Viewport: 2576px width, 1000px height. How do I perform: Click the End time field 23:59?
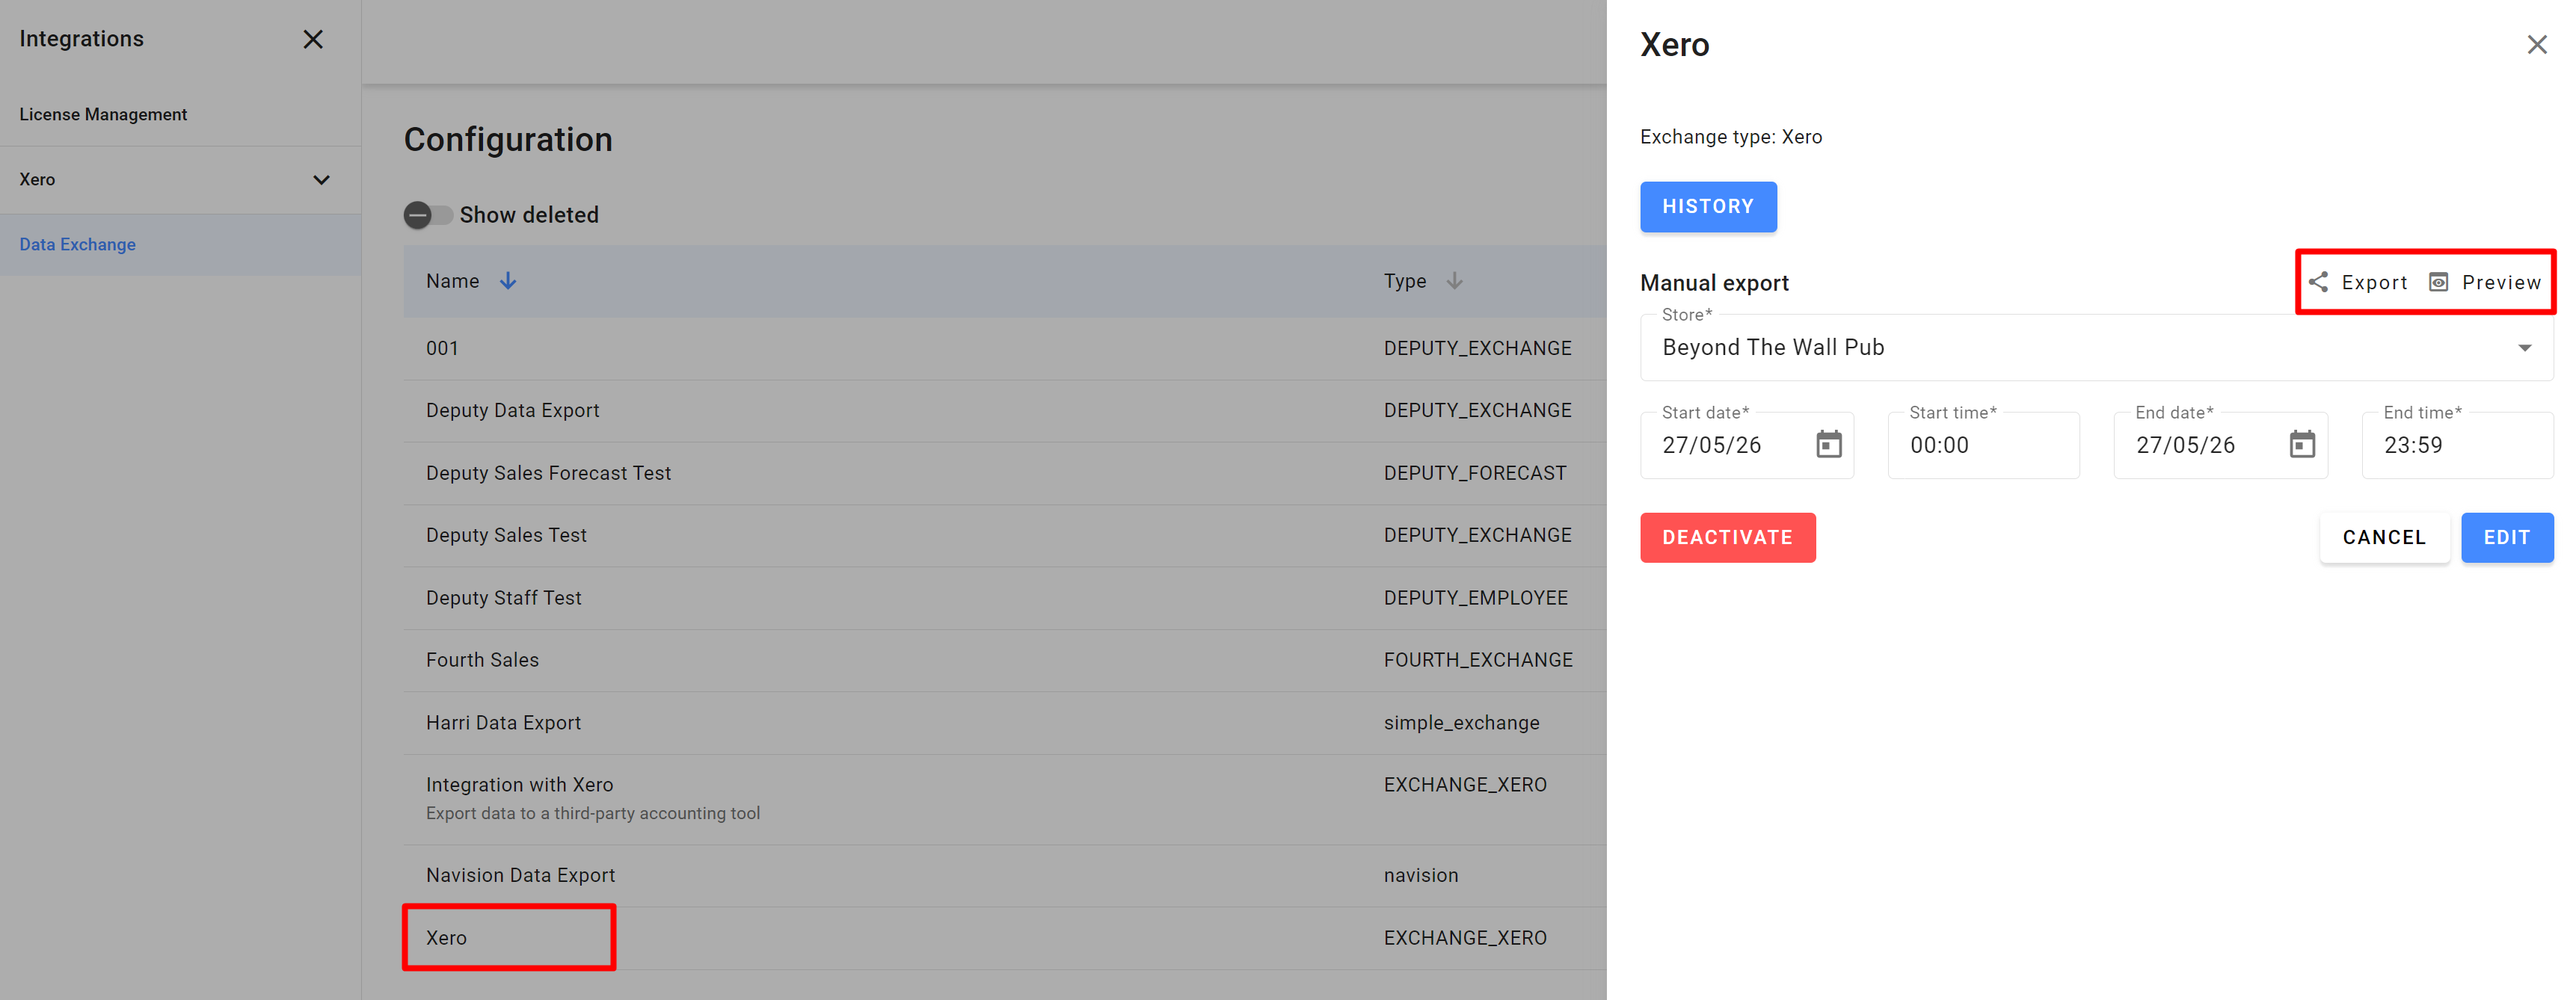point(2457,445)
